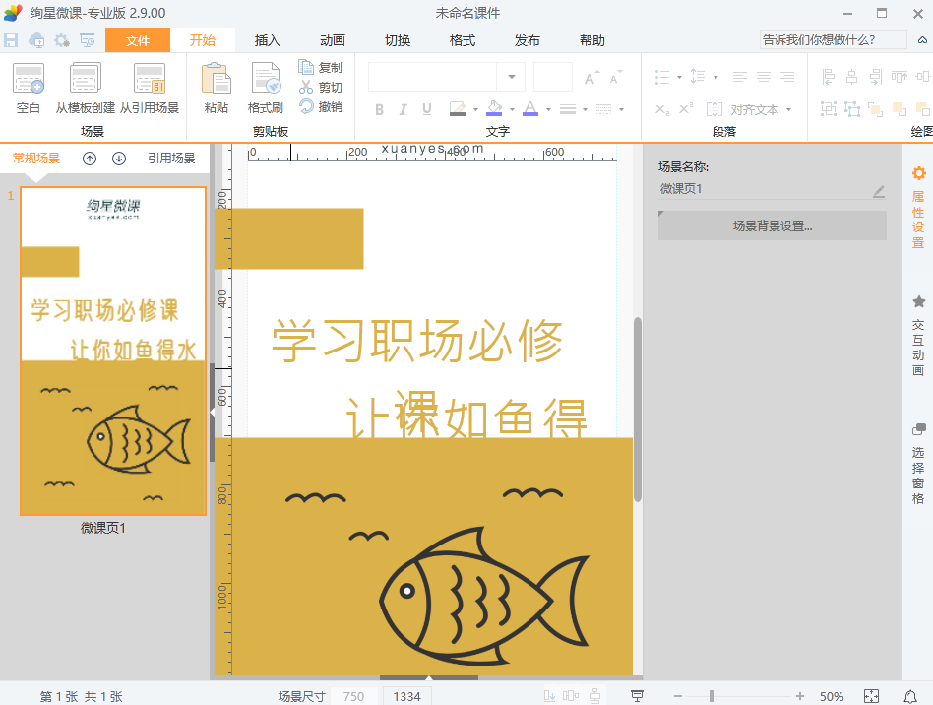Viewport: 933px width, 705px height.
Task: Click the 剪切 cut button
Action: tap(321, 88)
